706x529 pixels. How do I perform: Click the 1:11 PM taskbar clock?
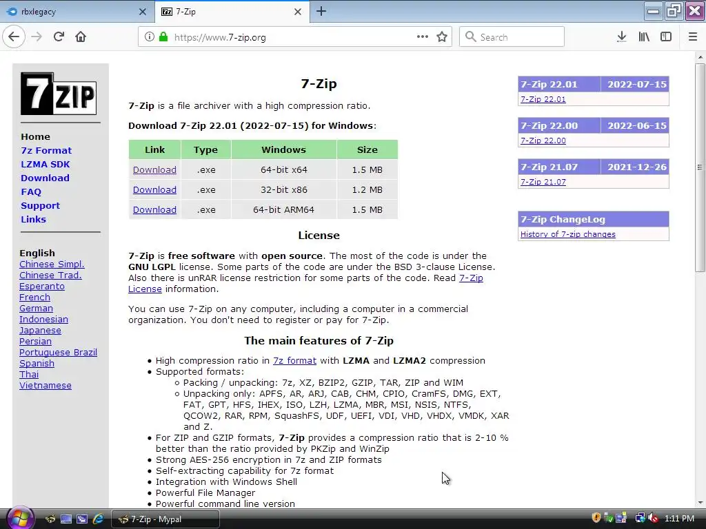(679, 519)
